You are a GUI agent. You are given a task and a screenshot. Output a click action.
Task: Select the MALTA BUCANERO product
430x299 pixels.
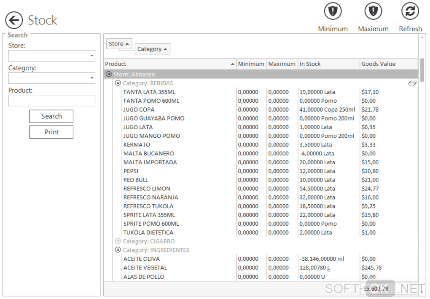click(149, 153)
